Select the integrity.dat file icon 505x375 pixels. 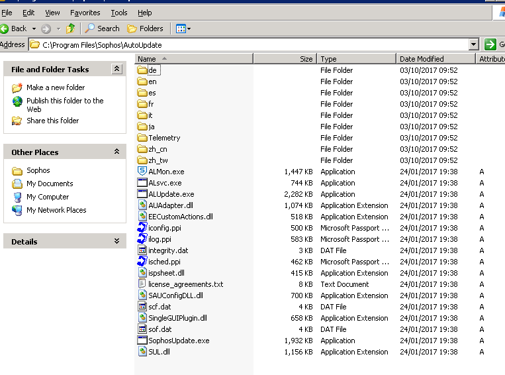pos(142,250)
